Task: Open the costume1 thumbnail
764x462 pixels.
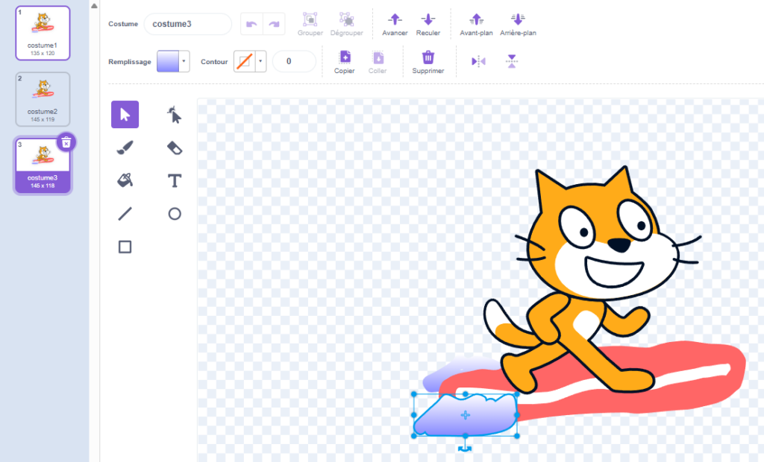Action: click(x=43, y=33)
